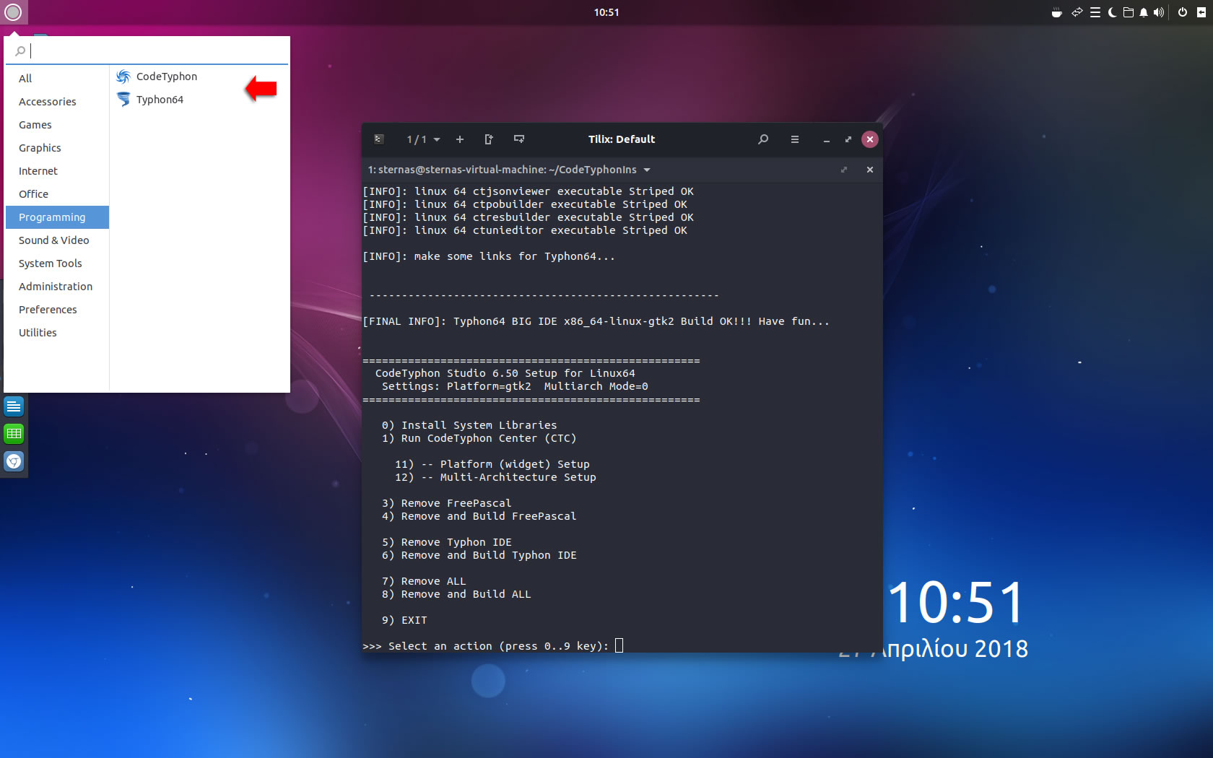Click '1) Run CodeTyphon Center (CTC)' text
The image size is (1213, 758).
pos(479,438)
